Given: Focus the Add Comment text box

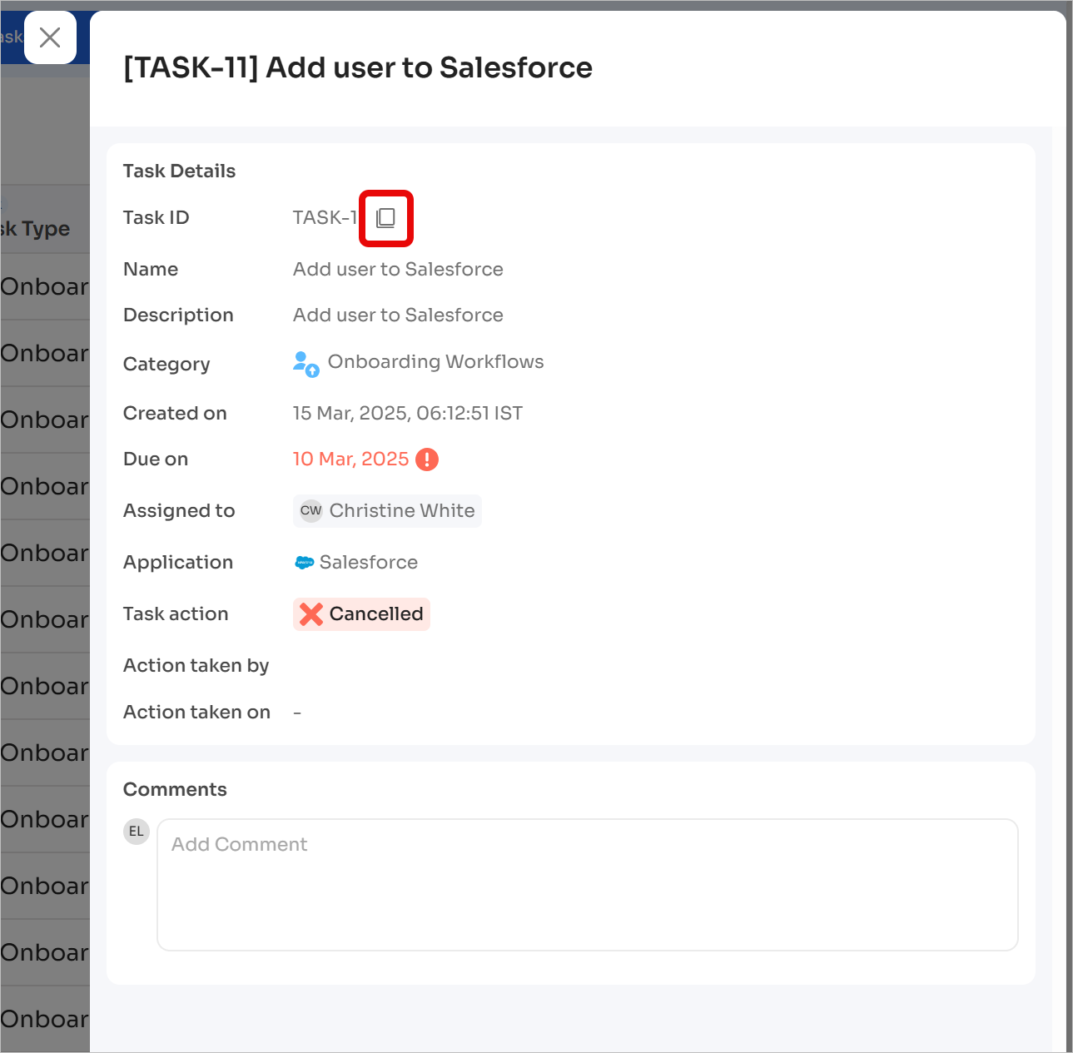Looking at the screenshot, I should 588,885.
